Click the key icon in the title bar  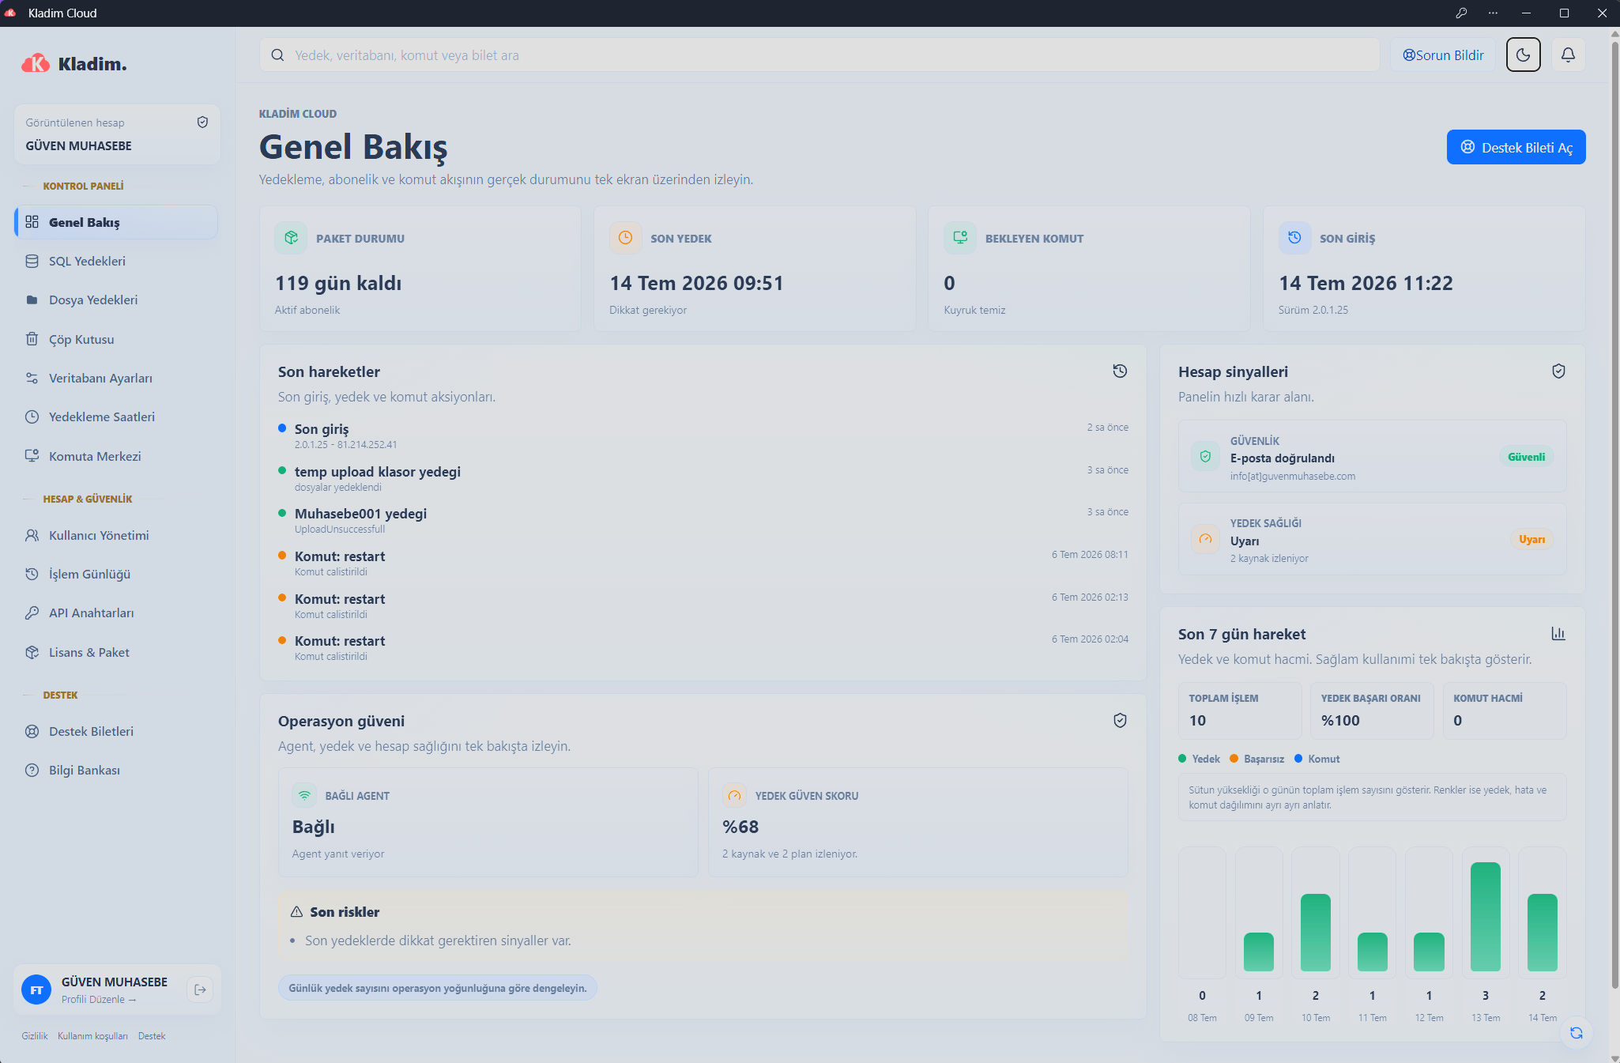click(1461, 13)
